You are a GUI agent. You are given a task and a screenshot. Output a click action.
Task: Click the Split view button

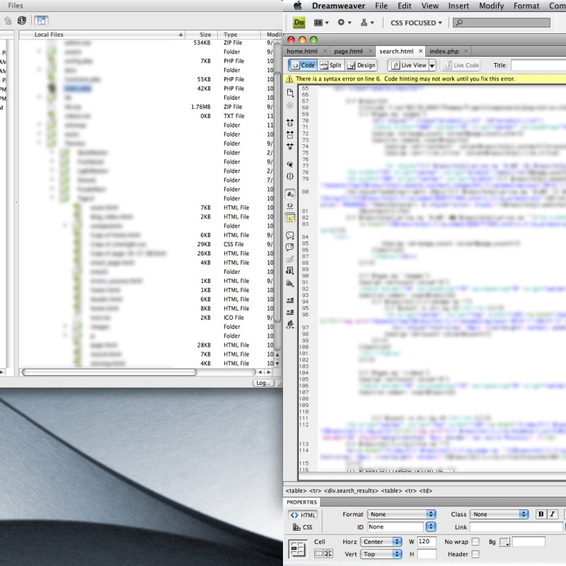point(332,65)
